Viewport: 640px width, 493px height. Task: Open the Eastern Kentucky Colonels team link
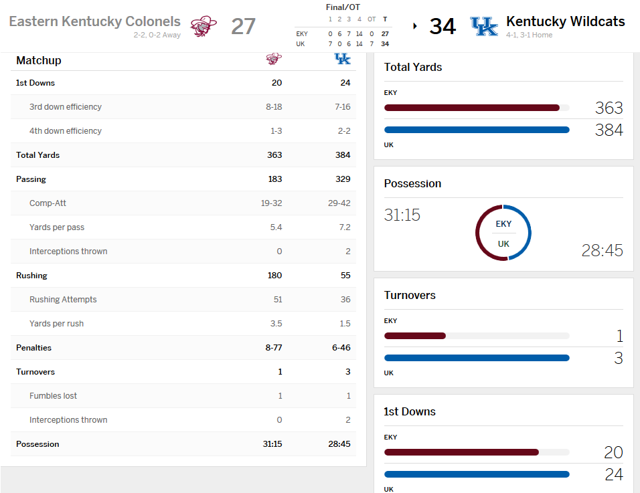(94, 21)
